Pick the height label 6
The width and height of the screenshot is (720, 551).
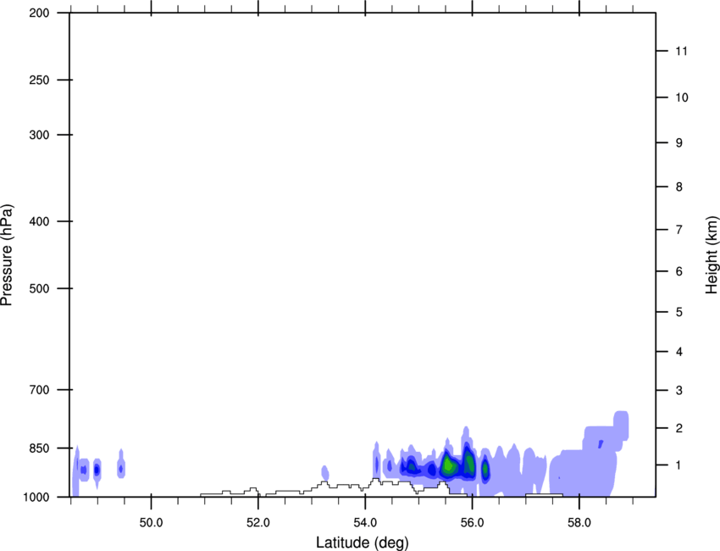(x=679, y=271)
